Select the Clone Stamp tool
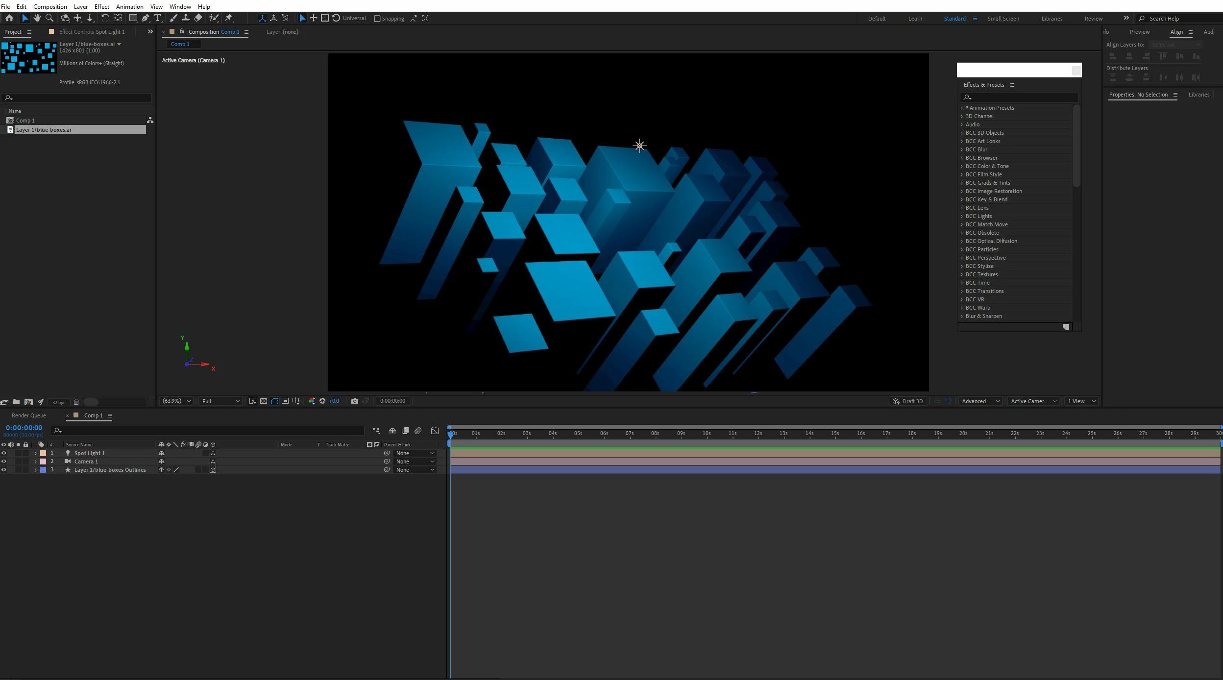 pyautogui.click(x=186, y=18)
